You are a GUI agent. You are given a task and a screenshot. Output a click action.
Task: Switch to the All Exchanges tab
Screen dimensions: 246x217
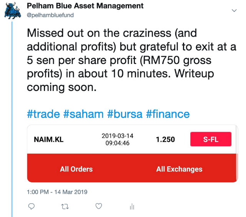pos(179,169)
